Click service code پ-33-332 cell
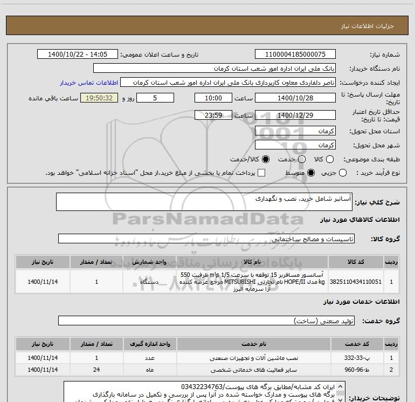 357,358
